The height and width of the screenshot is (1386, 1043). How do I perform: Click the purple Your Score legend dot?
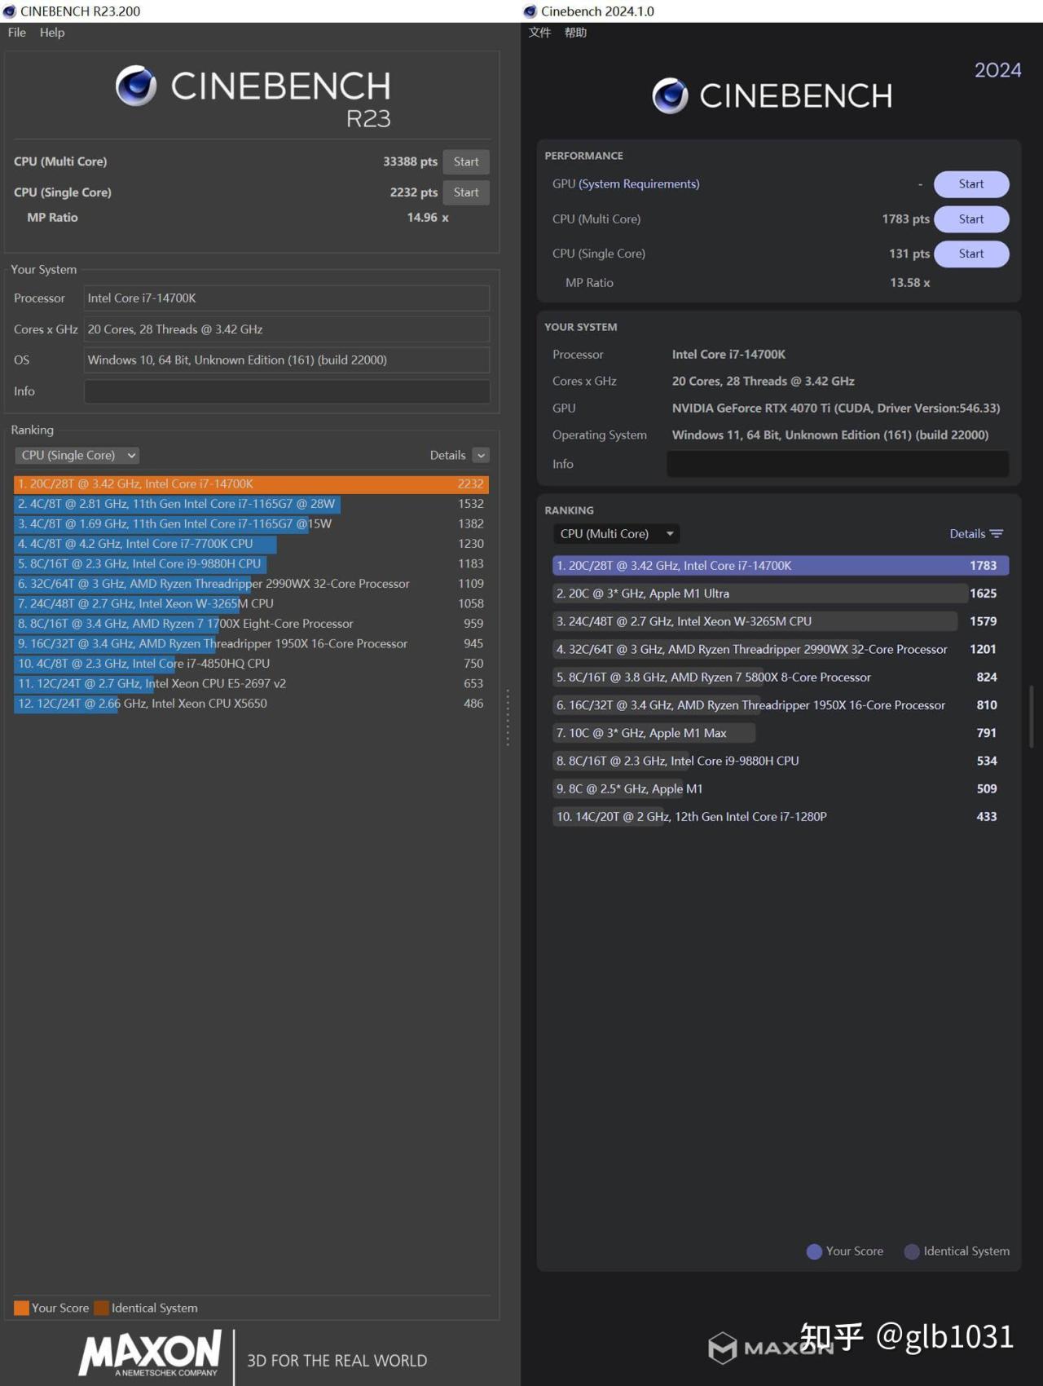(814, 1251)
